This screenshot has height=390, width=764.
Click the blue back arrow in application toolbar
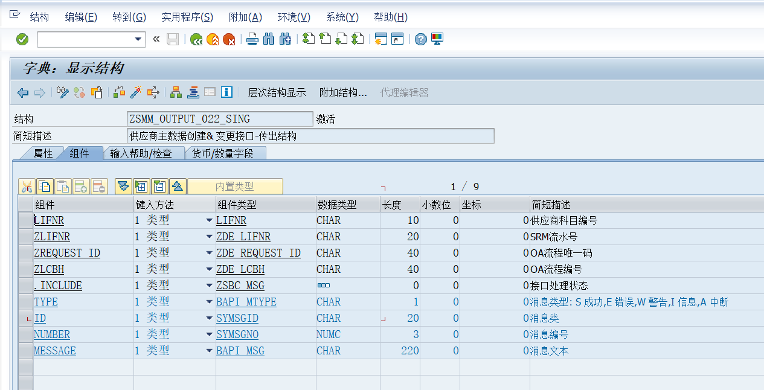23,92
